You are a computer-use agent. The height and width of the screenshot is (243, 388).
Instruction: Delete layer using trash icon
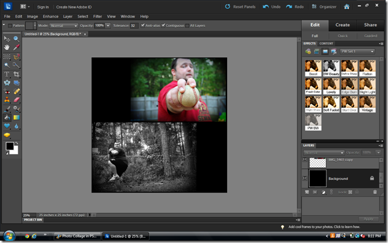tap(375, 192)
